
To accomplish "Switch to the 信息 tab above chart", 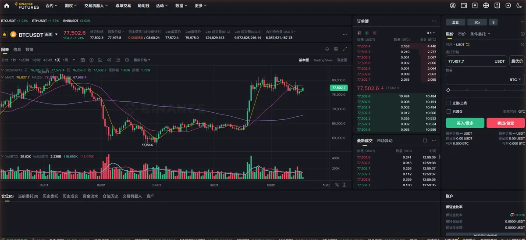I will click(x=17, y=50).
